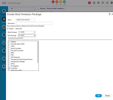
Task: Click the Cancel button
Action: [x=108, y=96]
